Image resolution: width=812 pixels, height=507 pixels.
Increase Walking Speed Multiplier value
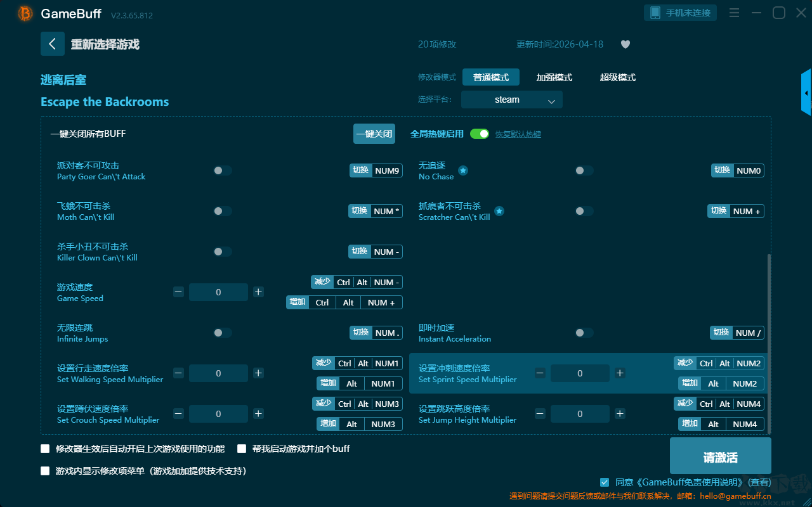coord(258,373)
